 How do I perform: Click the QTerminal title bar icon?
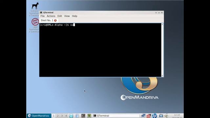(41, 12)
